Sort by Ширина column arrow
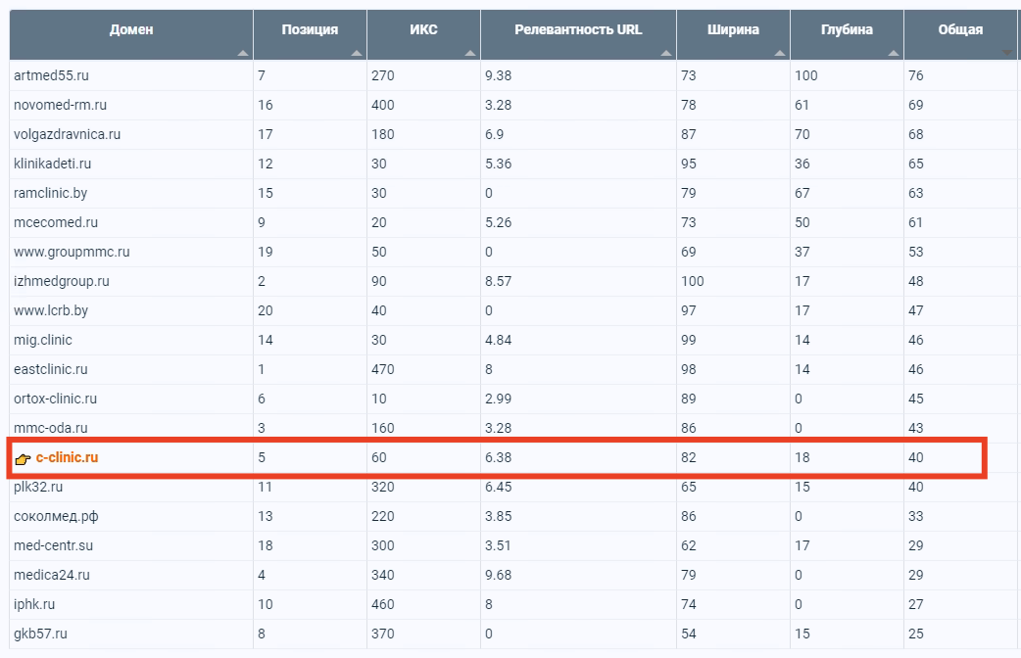The width and height of the screenshot is (1021, 658). coord(779,53)
